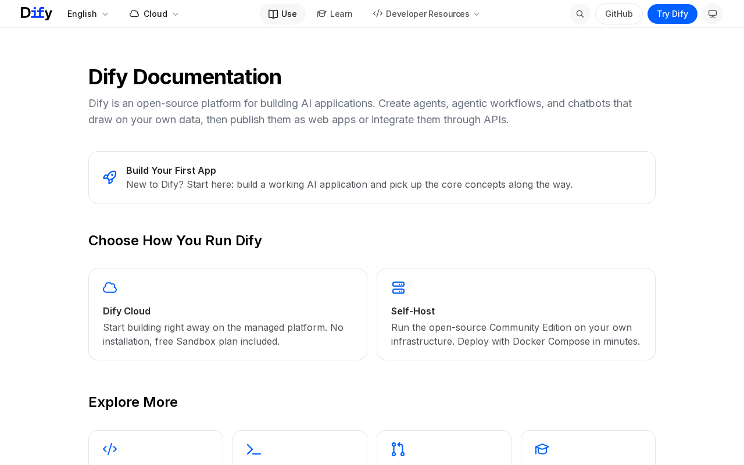Image resolution: width=744 pixels, height=465 pixels.
Task: Open the search icon button
Action: tap(580, 14)
